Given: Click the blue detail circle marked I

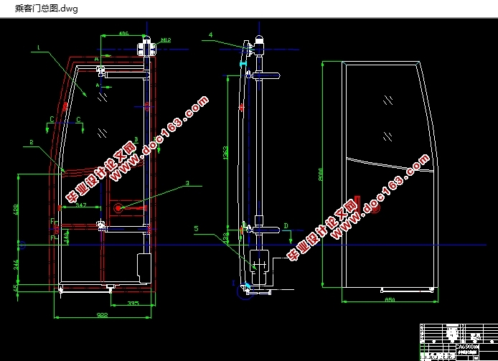Looking at the screenshot, I should point(245,291).
